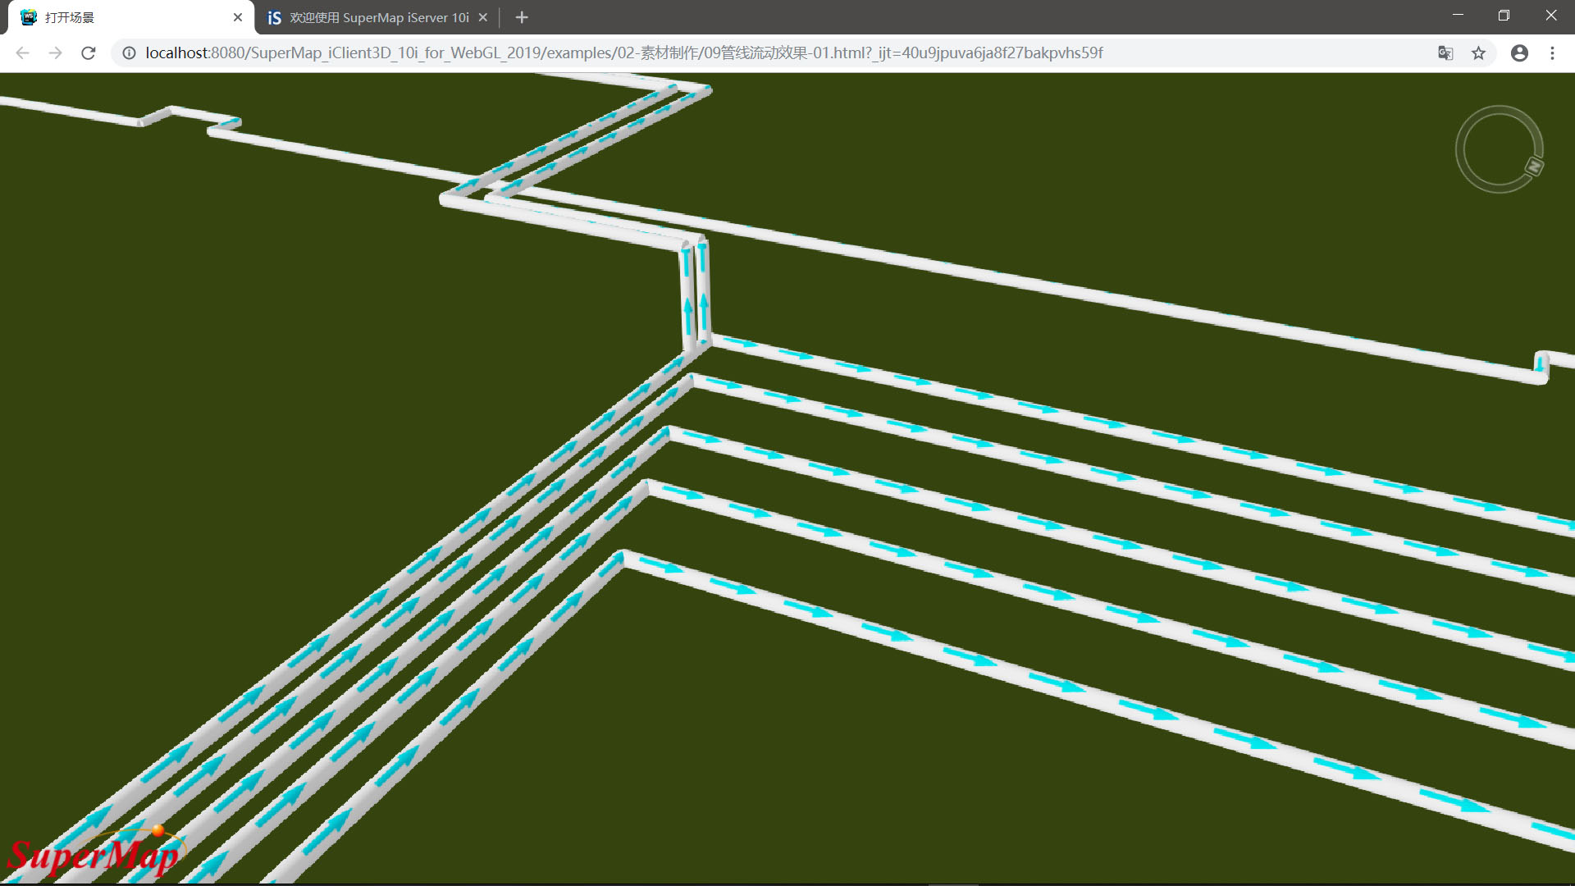Click the compass N north marker
The width and height of the screenshot is (1575, 886).
pos(1534,167)
